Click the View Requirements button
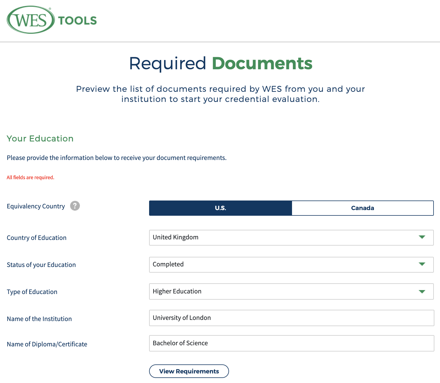The image size is (440, 383). pyautogui.click(x=189, y=371)
